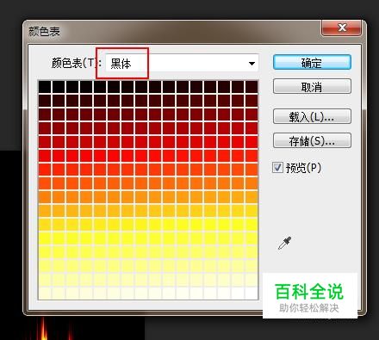Image resolution: width=379 pixels, height=340 pixels.
Task: Toggle the 预览(P) preview checkbox
Action: point(277,168)
